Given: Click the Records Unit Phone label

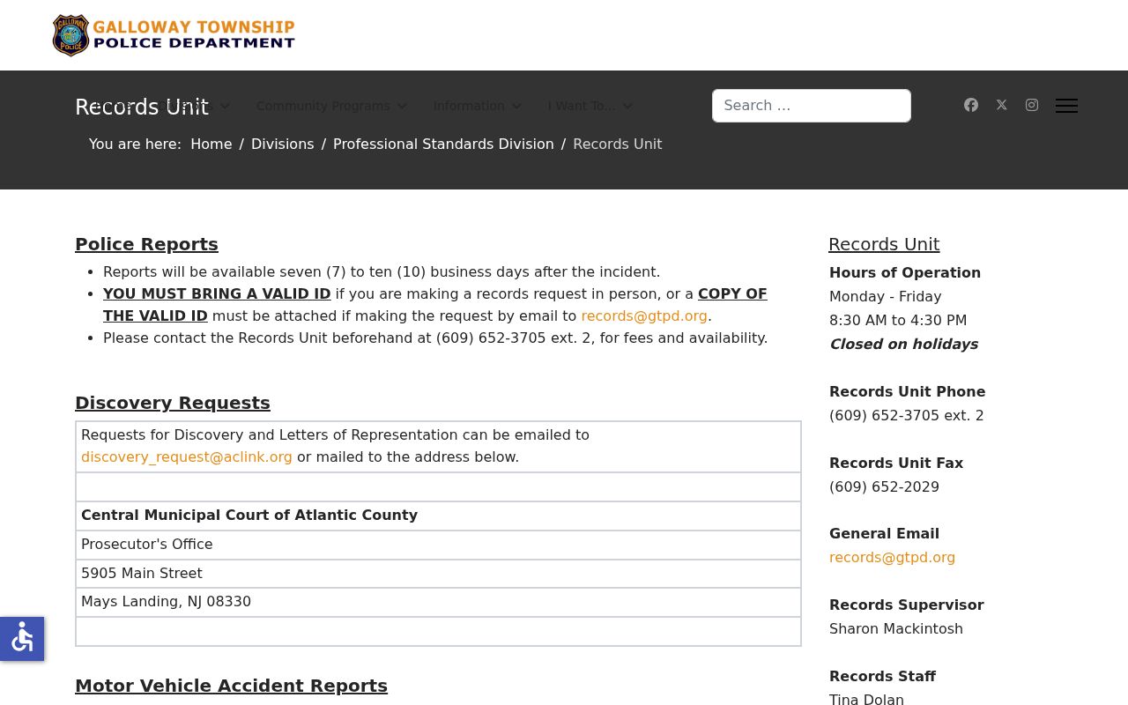Looking at the screenshot, I should point(907,391).
